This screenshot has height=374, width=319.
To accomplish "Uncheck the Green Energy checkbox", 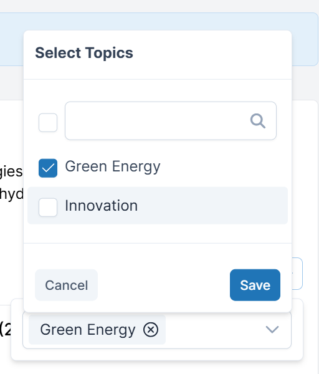I will click(x=48, y=168).
